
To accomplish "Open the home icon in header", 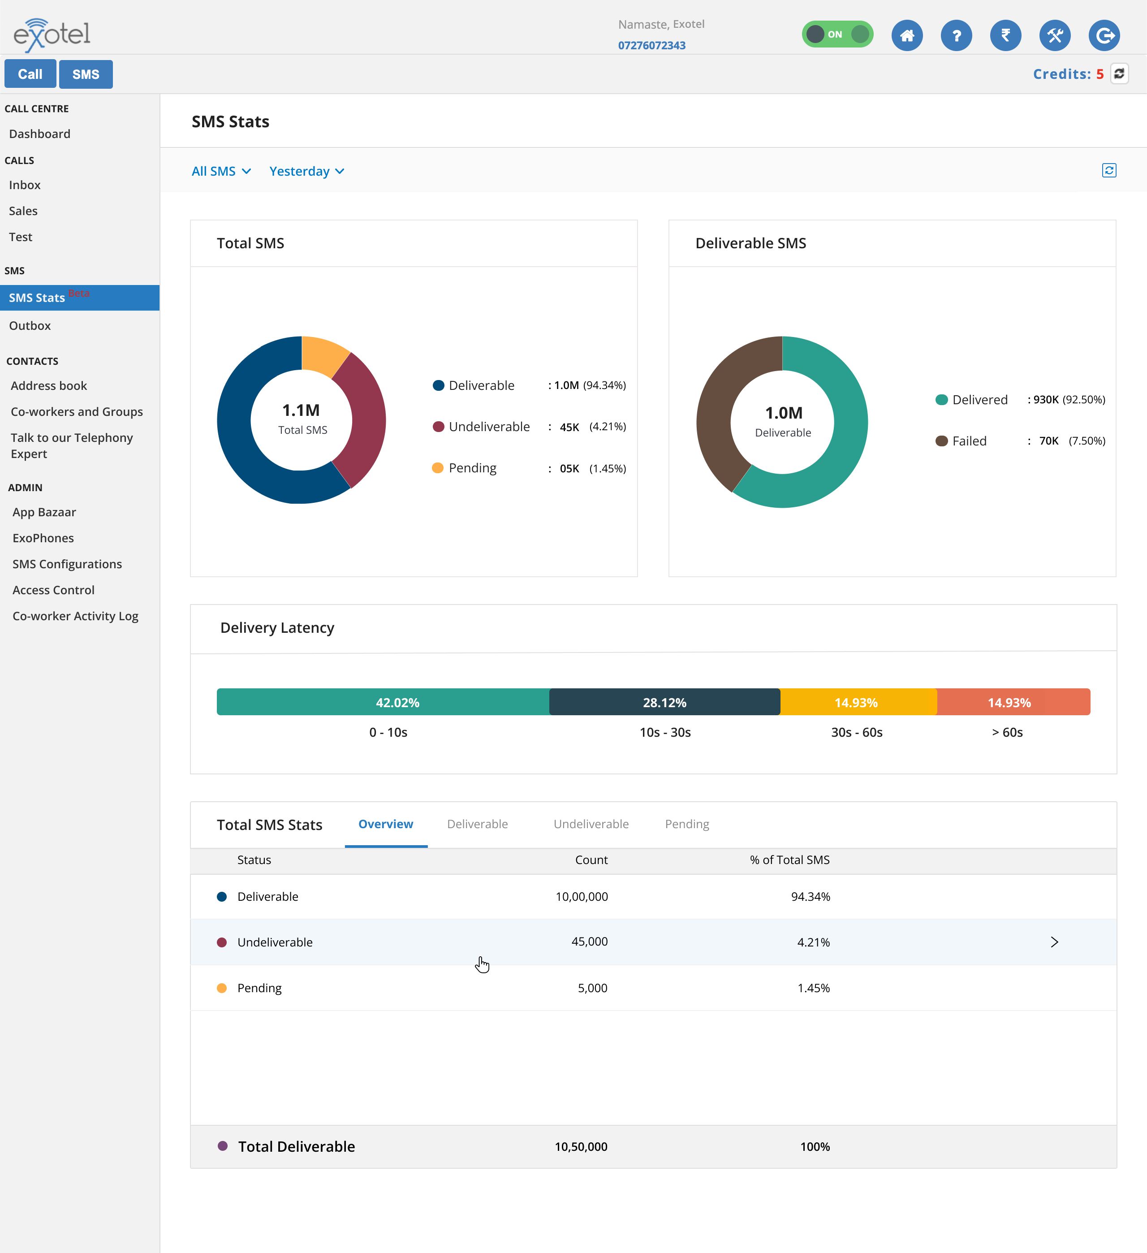I will pos(906,35).
